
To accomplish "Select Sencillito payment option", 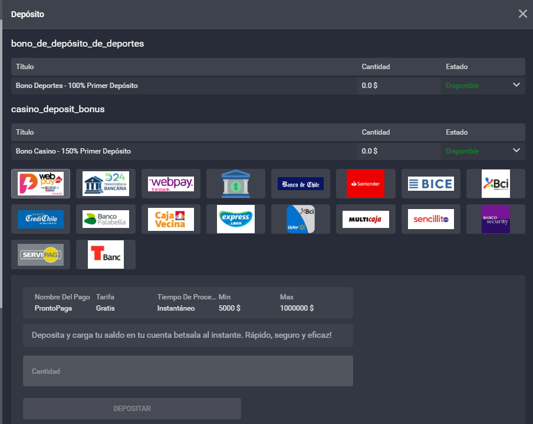I will (x=430, y=219).
